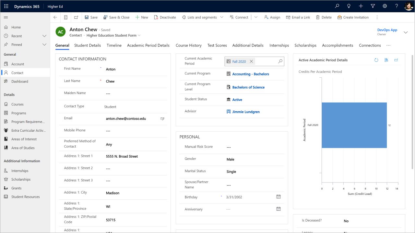Open the advanced find filter icon
The height and width of the screenshot is (233, 415).
coord(373,6)
